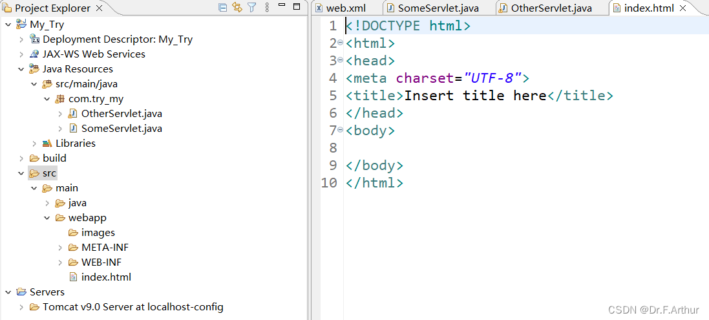Screen dimensions: 709x320
Task: Click the Servers project folder icon
Action: pyautogui.click(x=21, y=292)
